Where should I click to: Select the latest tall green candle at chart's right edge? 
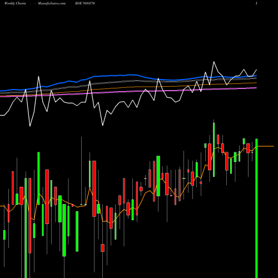click(x=256, y=208)
